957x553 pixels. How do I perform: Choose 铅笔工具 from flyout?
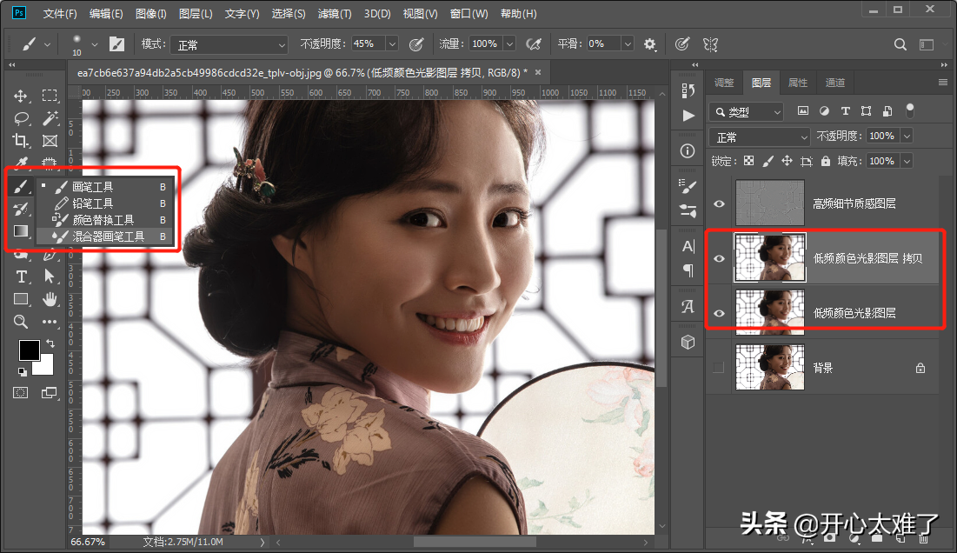click(x=105, y=203)
